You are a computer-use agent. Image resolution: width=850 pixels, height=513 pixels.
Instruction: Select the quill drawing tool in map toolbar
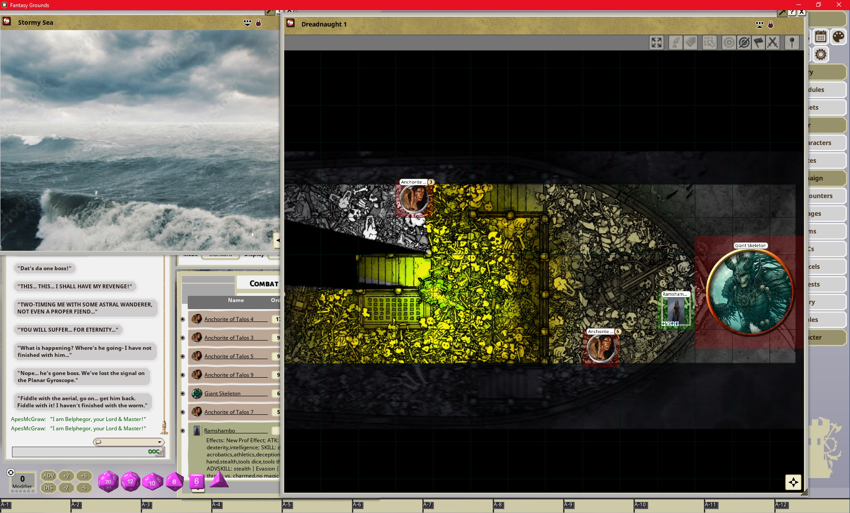[675, 42]
